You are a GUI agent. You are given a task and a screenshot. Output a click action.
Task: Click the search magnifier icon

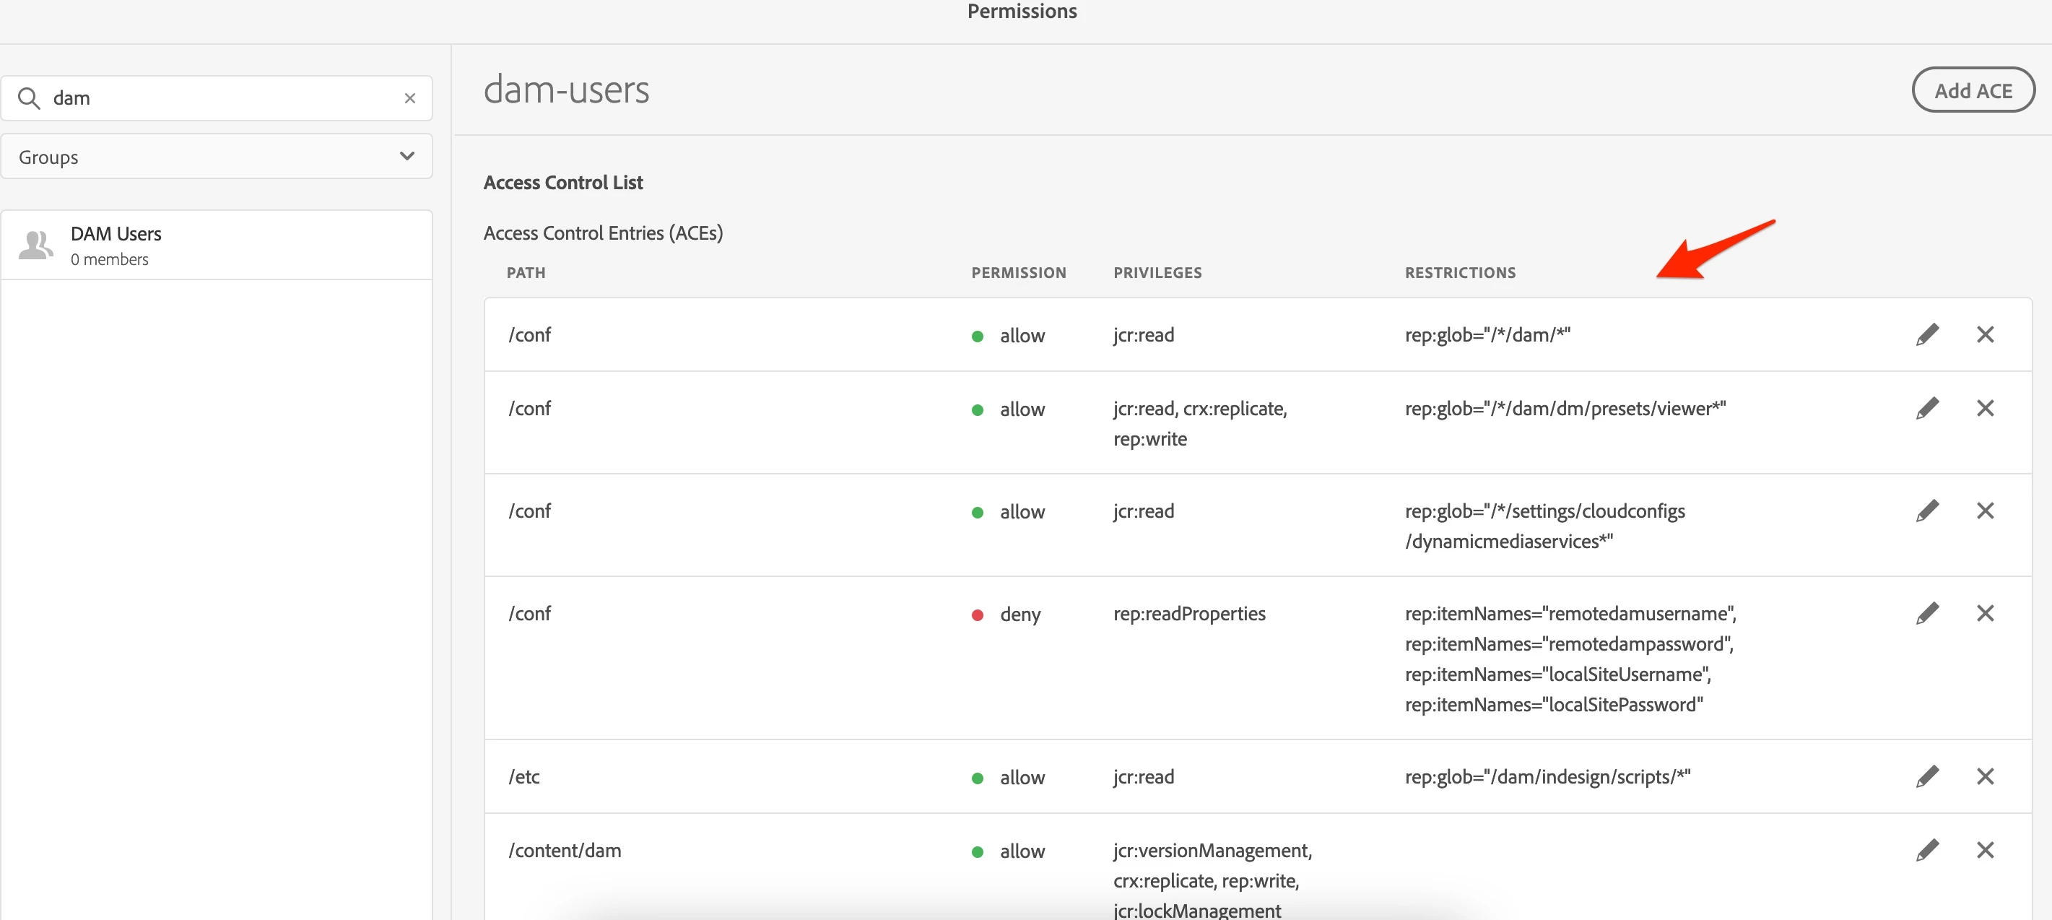(29, 98)
